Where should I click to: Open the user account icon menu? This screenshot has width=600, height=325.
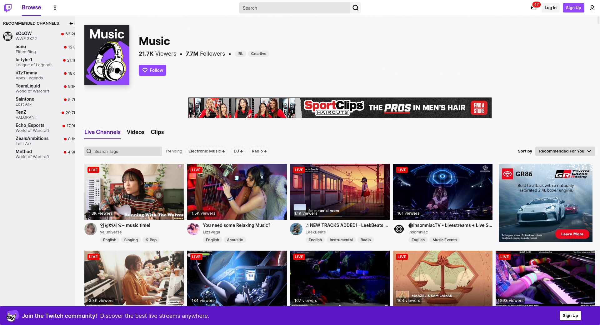point(592,8)
